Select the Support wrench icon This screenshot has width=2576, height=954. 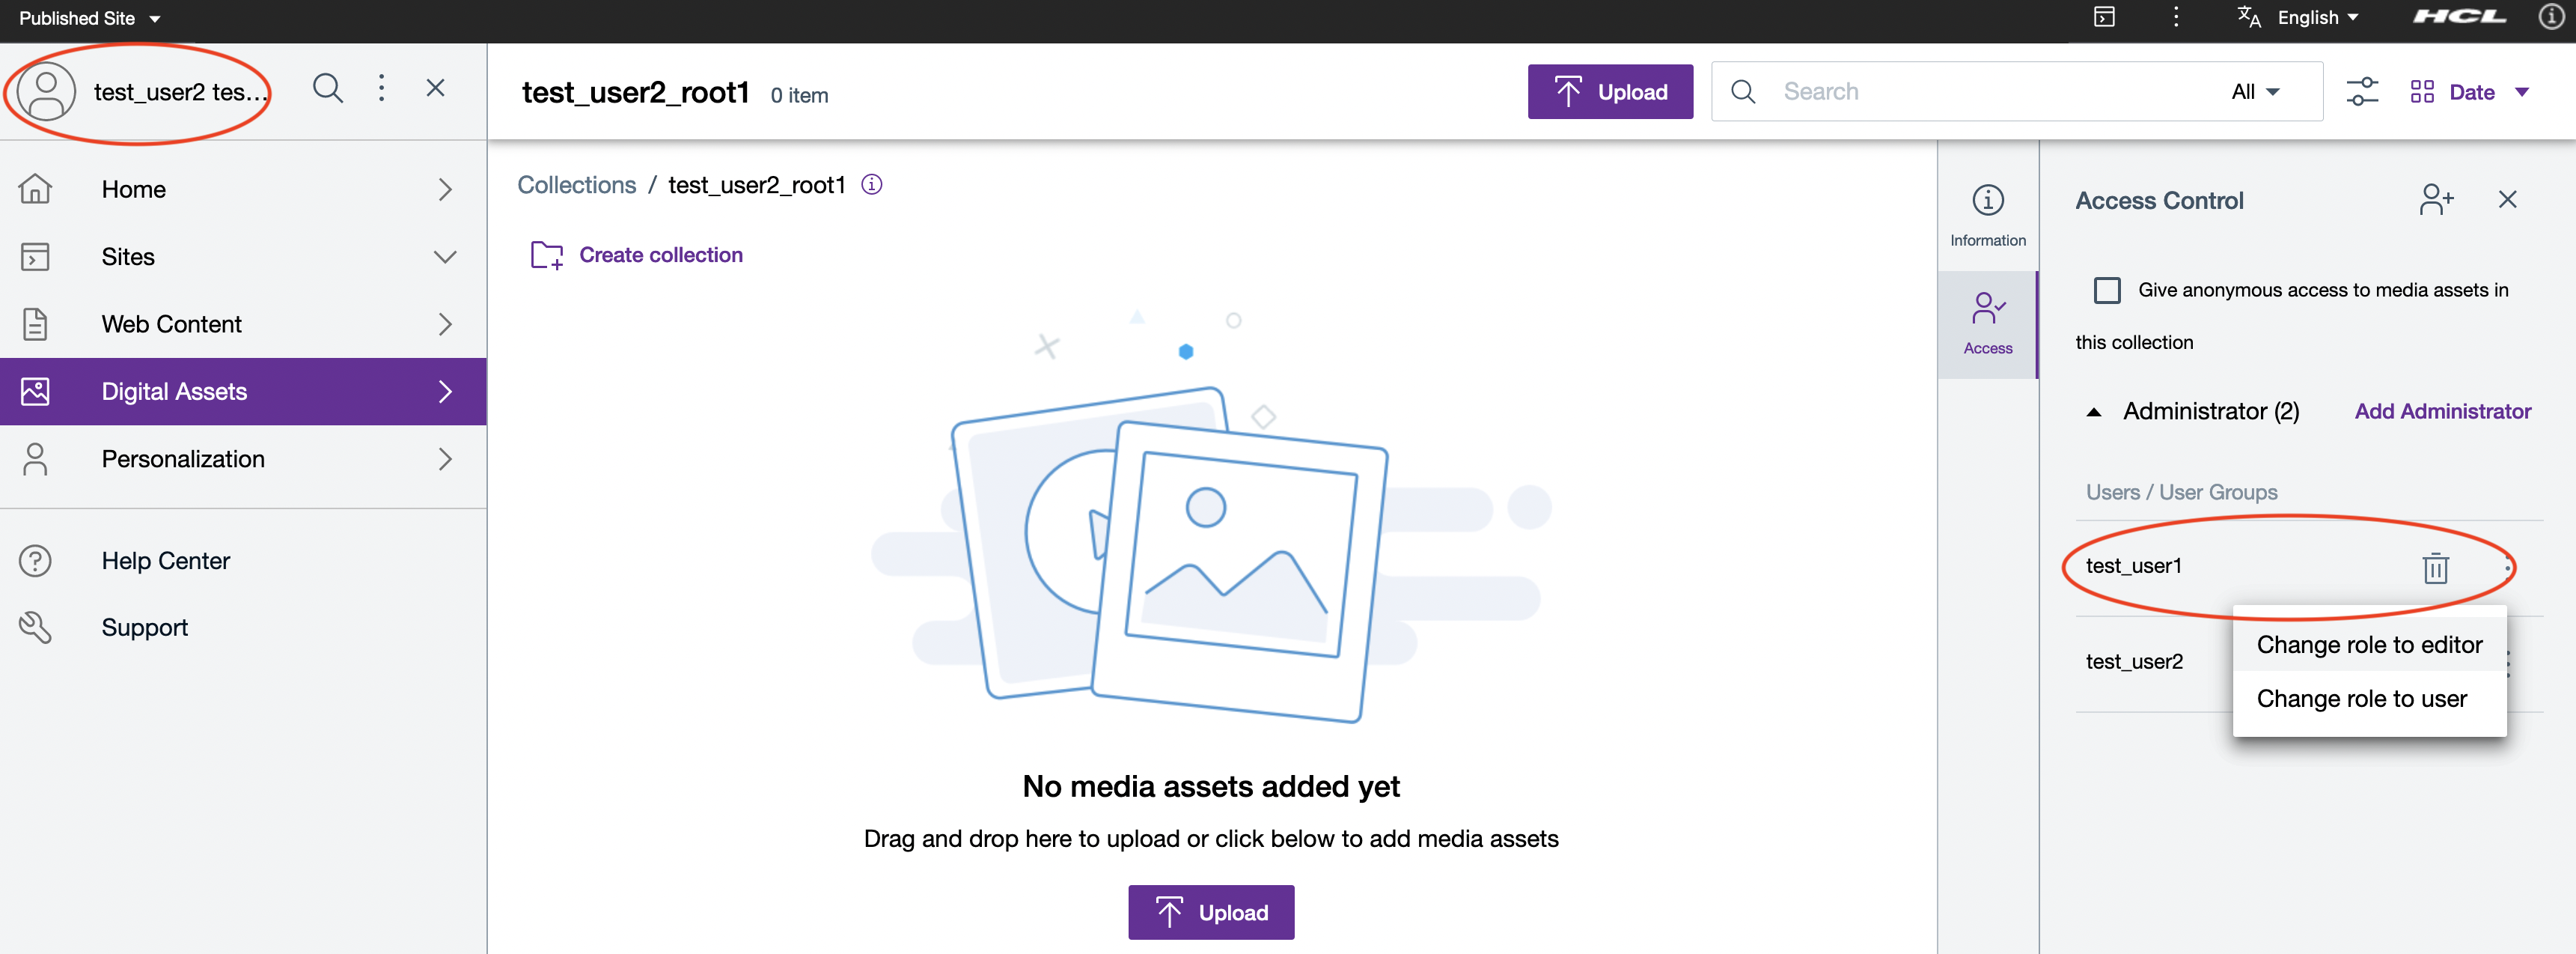tap(35, 627)
